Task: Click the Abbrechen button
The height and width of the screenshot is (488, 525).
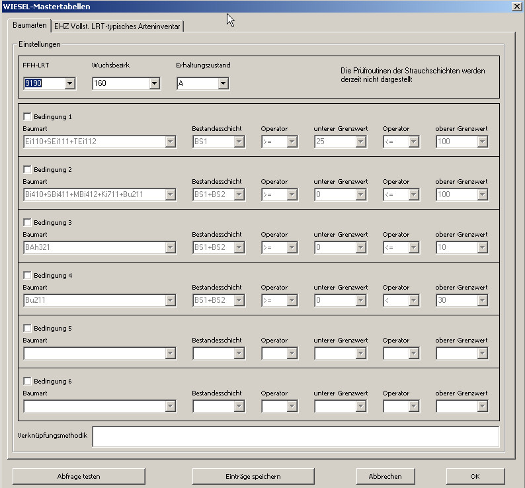Action: (x=385, y=476)
